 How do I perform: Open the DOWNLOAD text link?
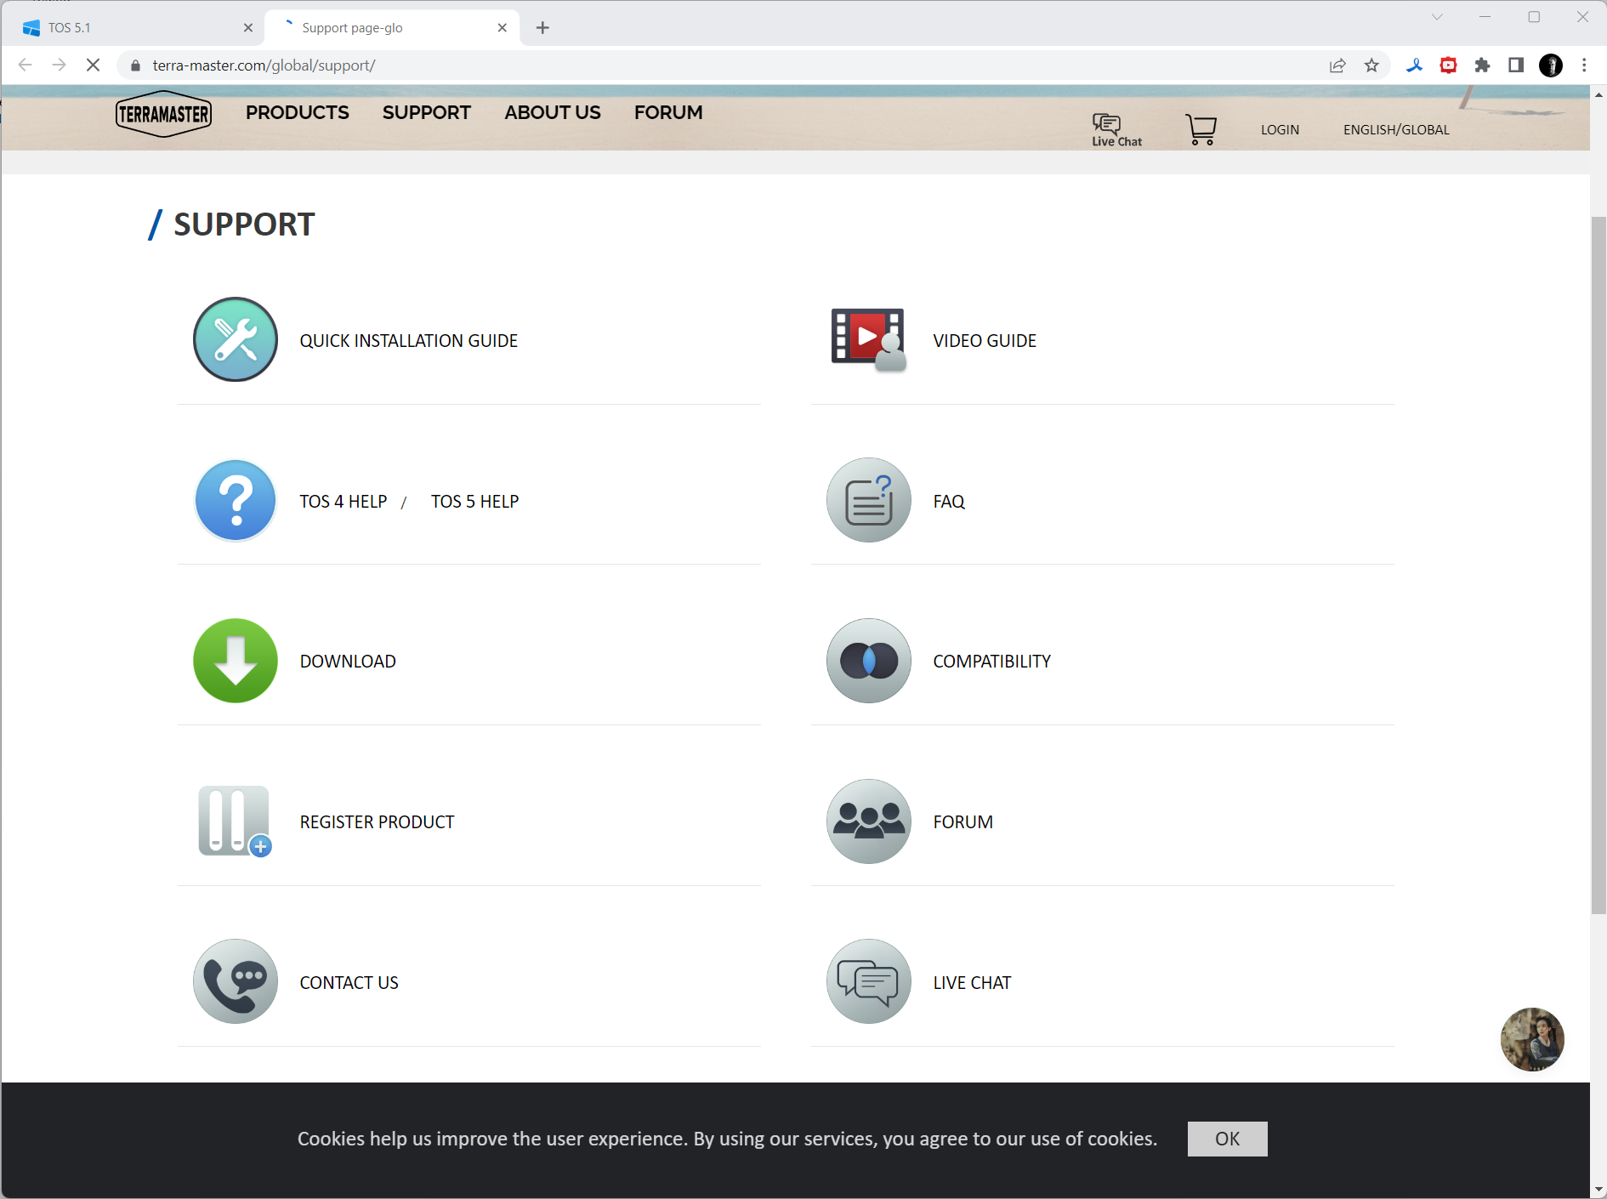(348, 662)
